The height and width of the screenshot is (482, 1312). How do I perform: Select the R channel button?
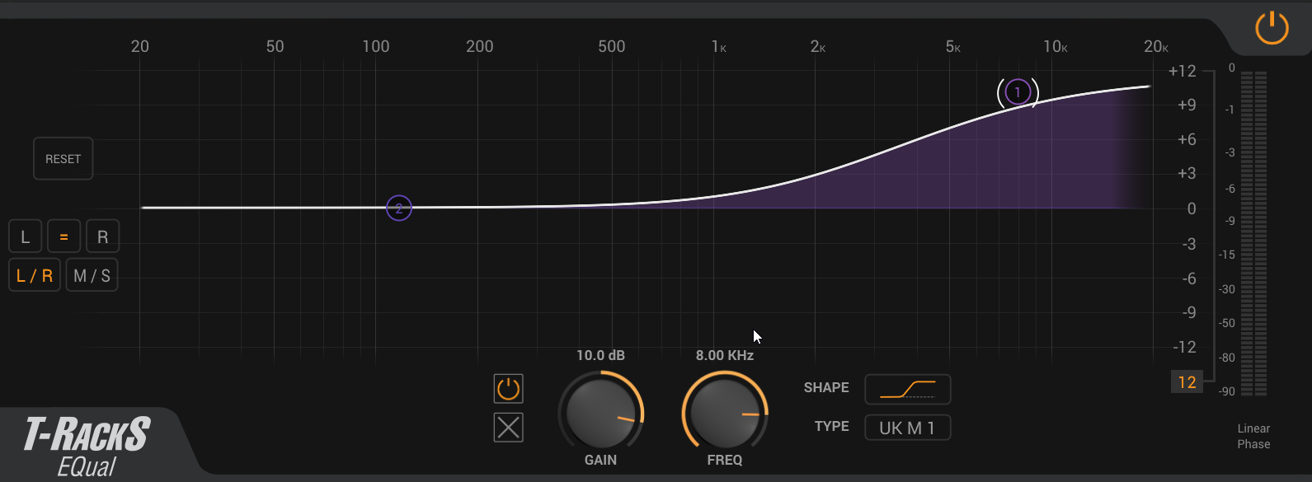[103, 237]
